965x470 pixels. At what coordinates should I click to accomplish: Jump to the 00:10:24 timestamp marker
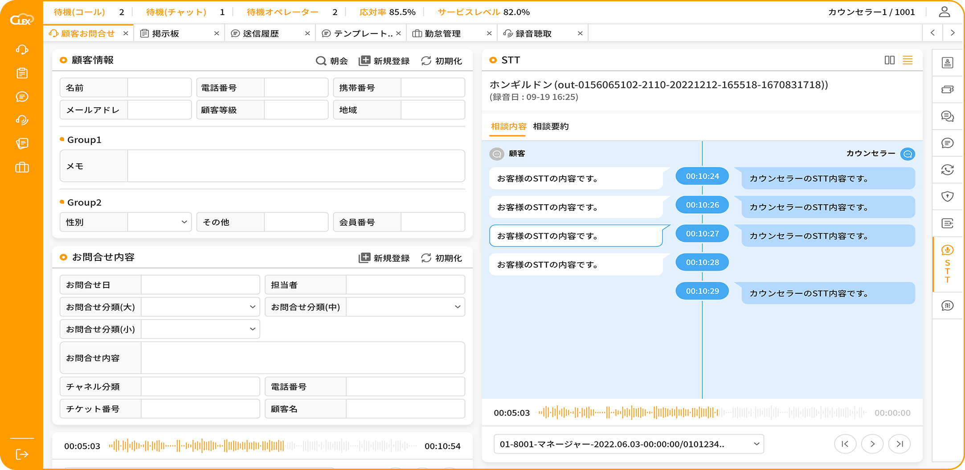pyautogui.click(x=702, y=176)
